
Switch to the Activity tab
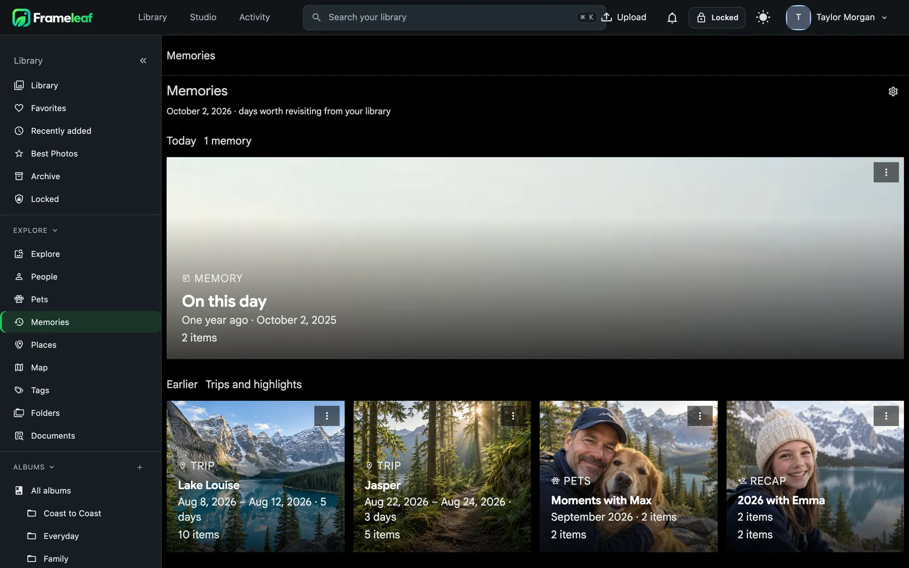coord(255,17)
